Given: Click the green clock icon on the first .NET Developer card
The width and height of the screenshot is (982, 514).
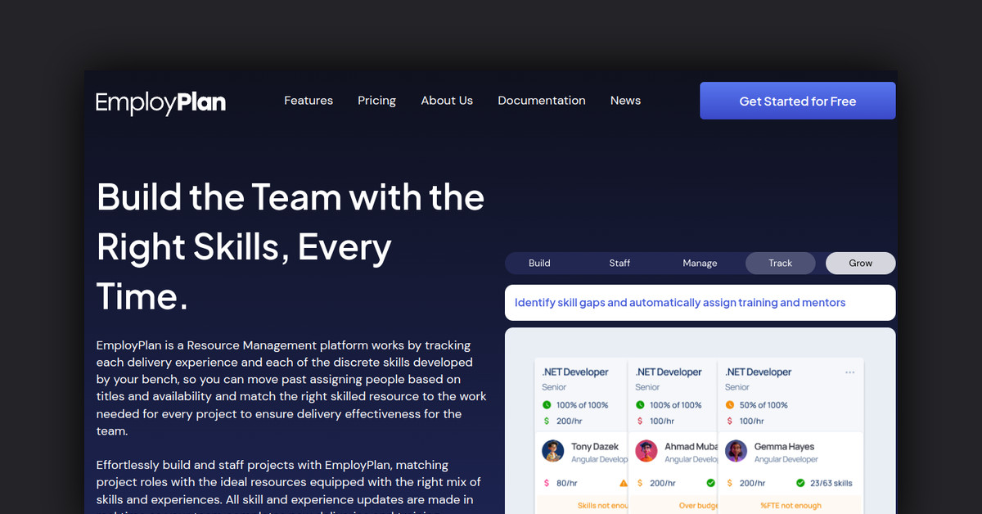Looking at the screenshot, I should [547, 405].
